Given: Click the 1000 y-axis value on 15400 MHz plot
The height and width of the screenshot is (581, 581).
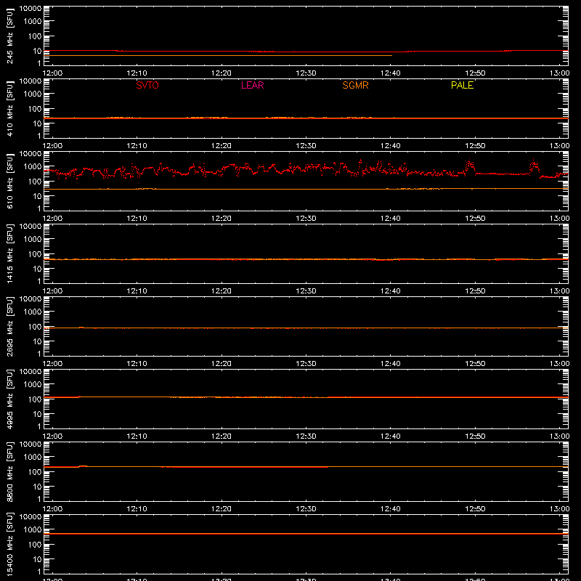Looking at the screenshot, I should pyautogui.click(x=33, y=530).
